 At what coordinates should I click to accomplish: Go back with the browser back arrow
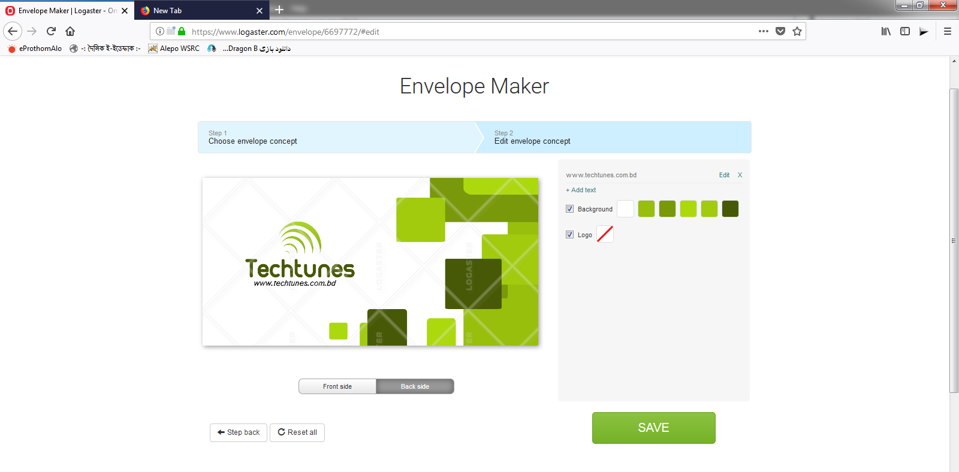13,31
